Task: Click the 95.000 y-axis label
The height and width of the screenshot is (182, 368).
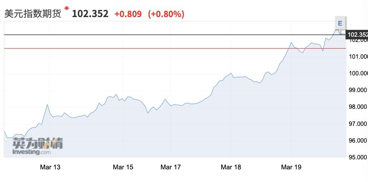Action: tap(358, 157)
